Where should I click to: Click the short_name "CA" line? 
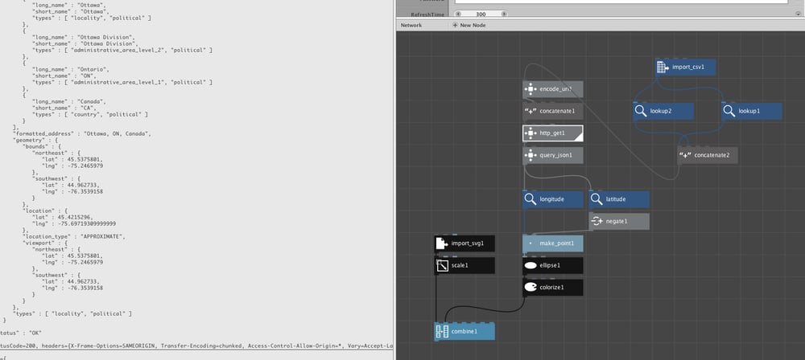point(63,108)
